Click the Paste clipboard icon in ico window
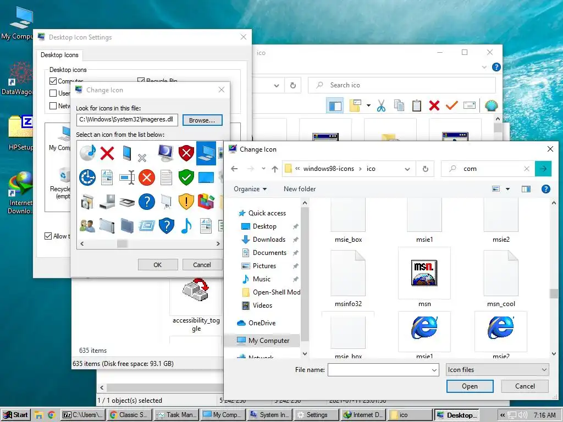This screenshot has width=563, height=422. [417, 105]
